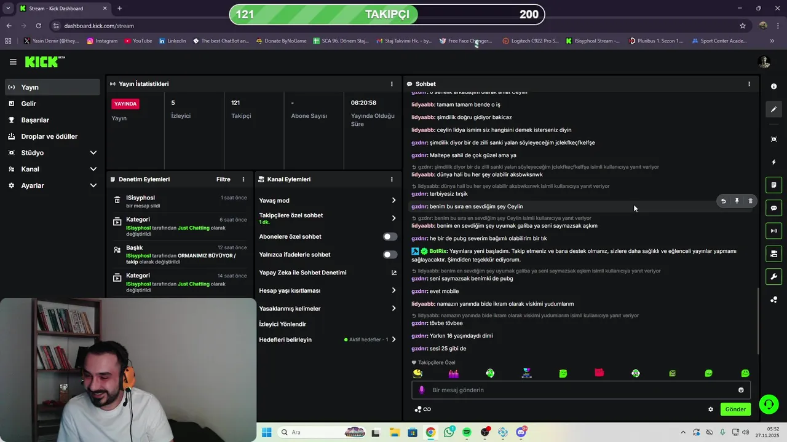Click the chat panel scrollbar

point(757,321)
